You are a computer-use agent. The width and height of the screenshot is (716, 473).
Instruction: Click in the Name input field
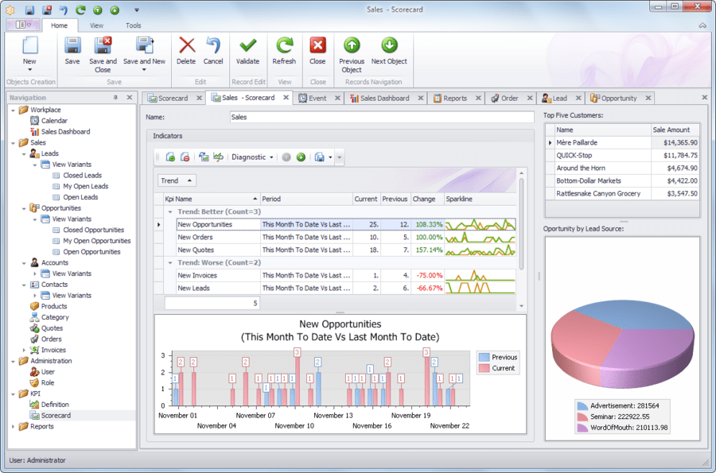380,117
